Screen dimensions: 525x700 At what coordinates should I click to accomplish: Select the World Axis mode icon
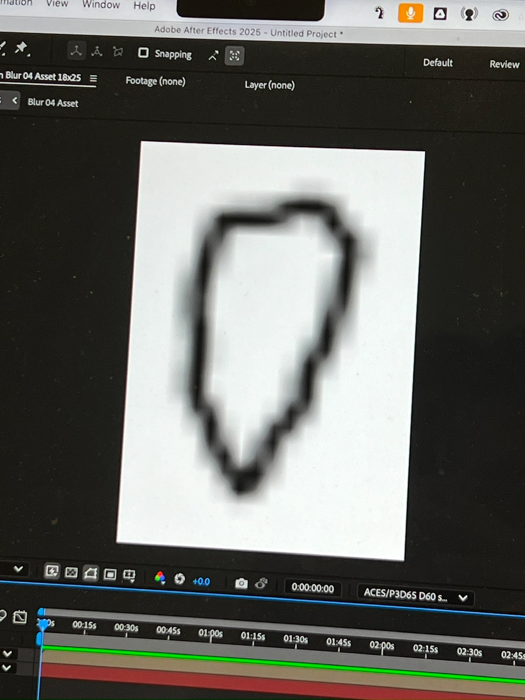[97, 52]
